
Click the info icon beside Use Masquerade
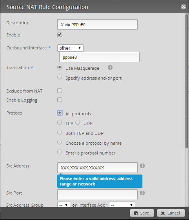[x=110, y=67]
